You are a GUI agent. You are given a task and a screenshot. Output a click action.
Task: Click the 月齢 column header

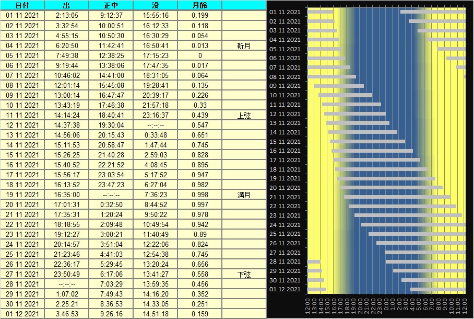pos(200,5)
